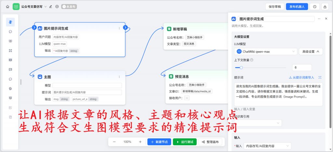This screenshot has width=333, height=152.
Task: Open the 输入 内容改写/AI回复内容 dropdown
Action: pyautogui.click(x=267, y=146)
